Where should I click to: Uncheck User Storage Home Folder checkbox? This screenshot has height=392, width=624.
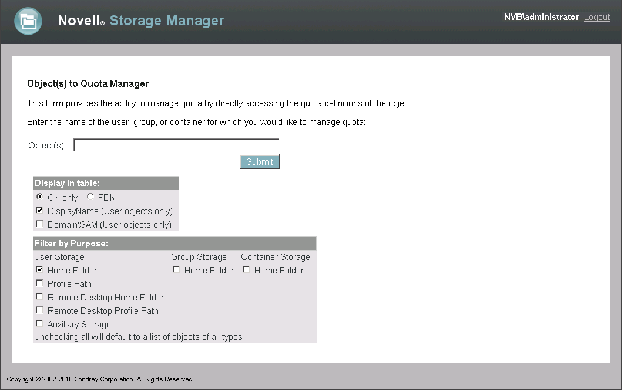coord(39,269)
